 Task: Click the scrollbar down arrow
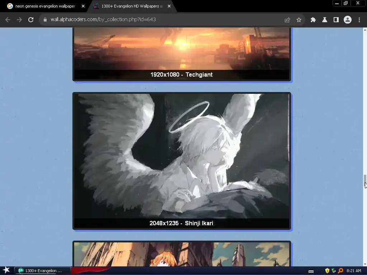(365, 264)
